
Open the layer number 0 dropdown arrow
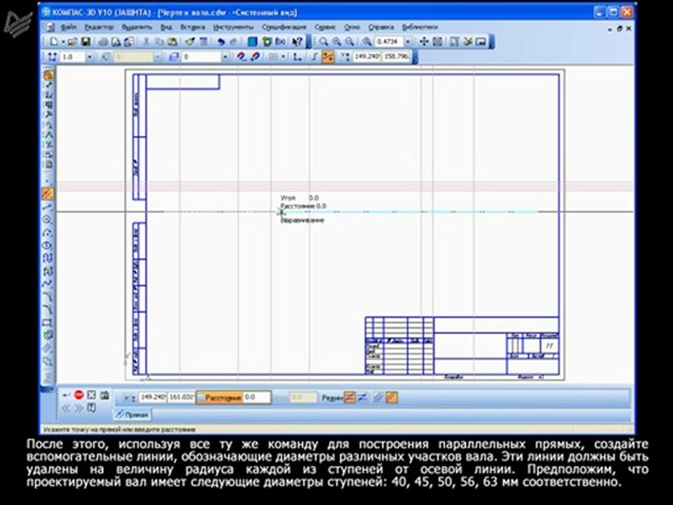[225, 57]
